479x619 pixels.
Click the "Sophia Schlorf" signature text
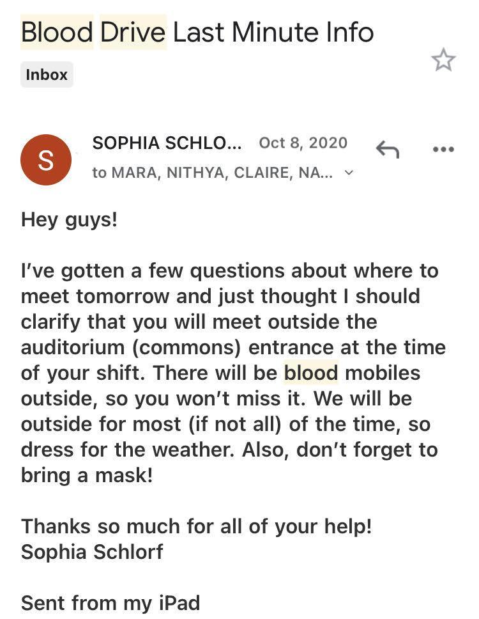click(92, 552)
